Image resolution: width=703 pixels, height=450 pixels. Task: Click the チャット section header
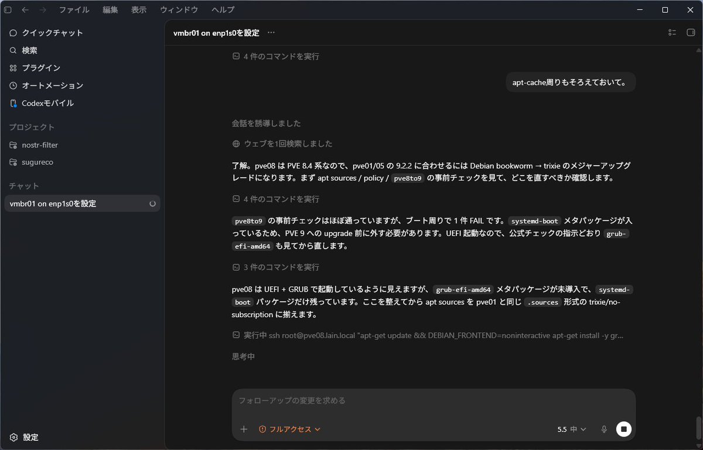[24, 186]
